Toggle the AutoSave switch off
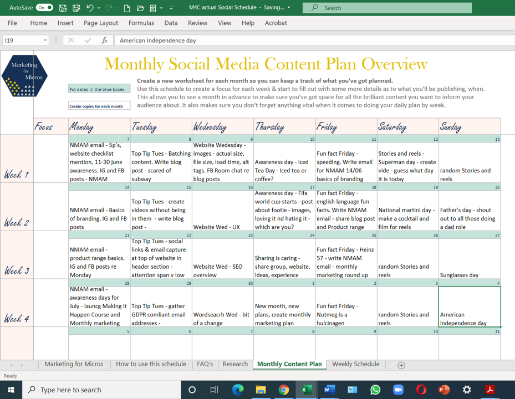Viewport: 515px width, 399px height. pyautogui.click(x=44, y=8)
